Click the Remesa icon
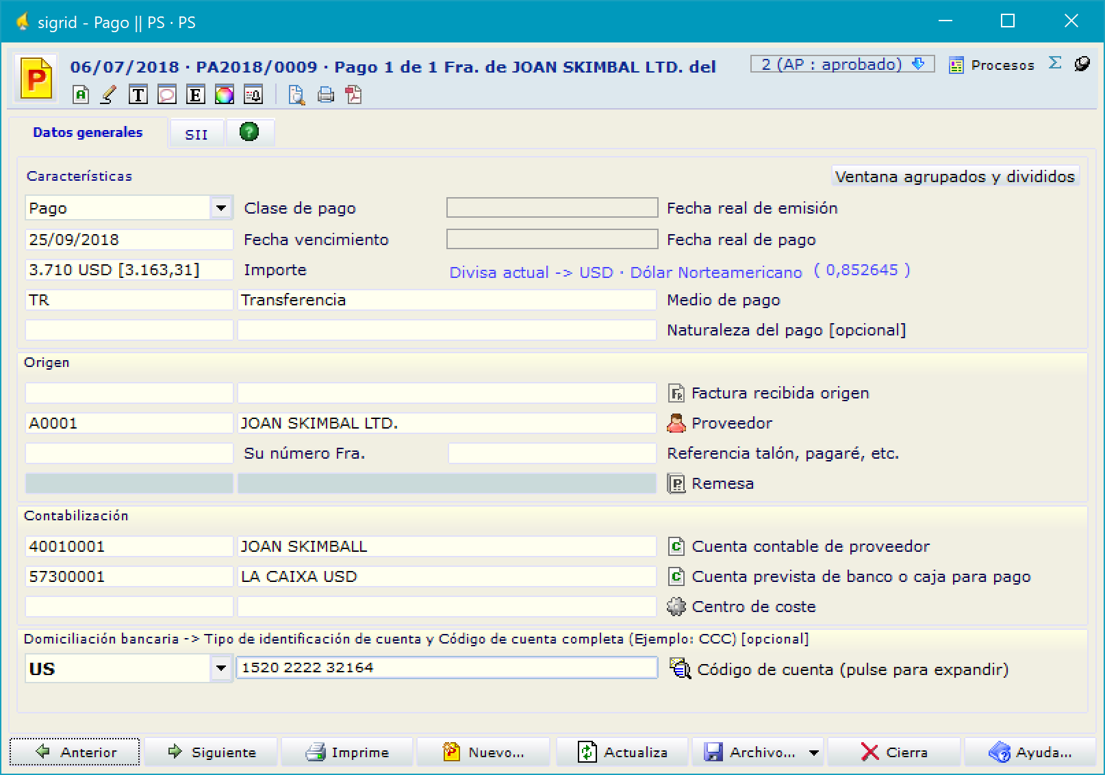The height and width of the screenshot is (775, 1105). tap(676, 483)
